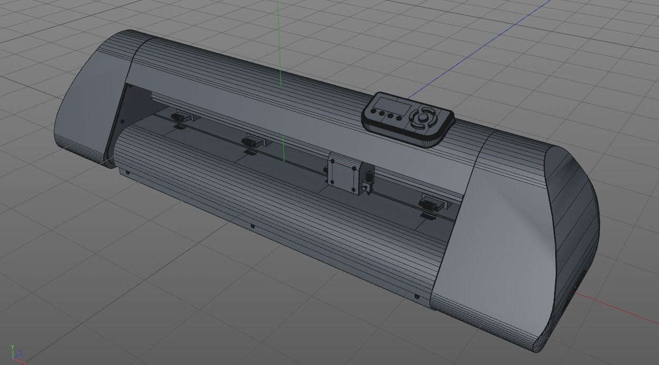The image size is (659, 365).
Task: Select the round directional pad on the control panel
Action: tap(422, 119)
